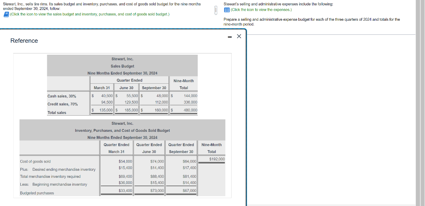Select the Budgeted purchases row label
Screen dimensions: 425x206
coord(37,193)
